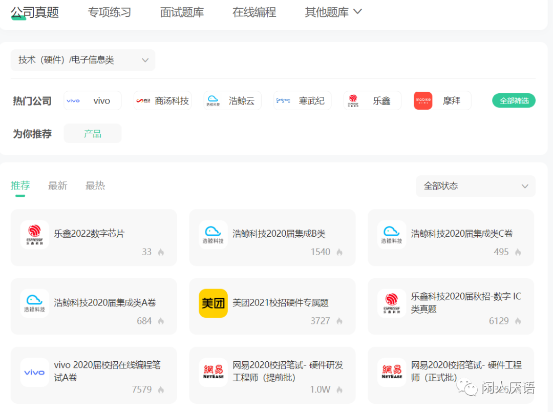The width and height of the screenshot is (553, 412).
Task: Expand the 其他题库 menu
Action: coord(333,12)
